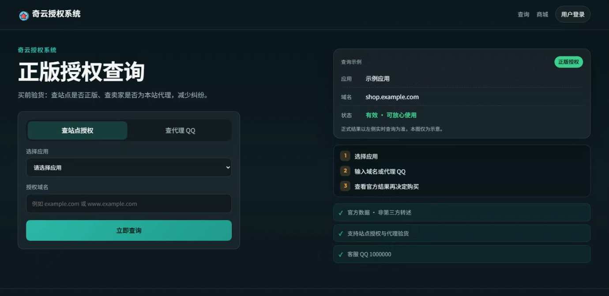Screen dimensions: 609x296
Task: Click the 用户登录 button
Action: pos(573,15)
